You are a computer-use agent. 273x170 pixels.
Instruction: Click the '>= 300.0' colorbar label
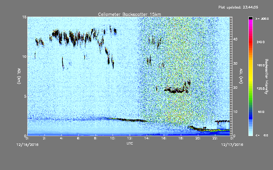coord(262,19)
